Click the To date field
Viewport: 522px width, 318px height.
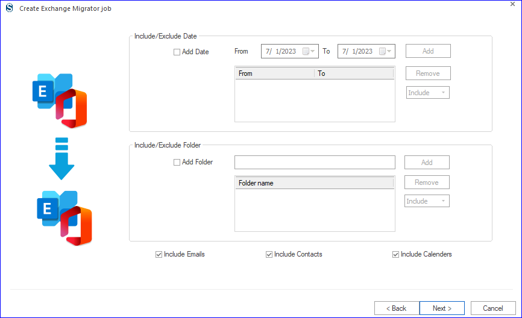(366, 51)
